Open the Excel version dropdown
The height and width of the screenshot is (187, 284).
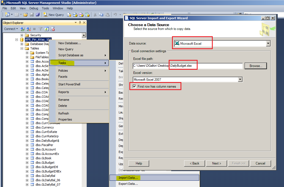tap(240, 80)
